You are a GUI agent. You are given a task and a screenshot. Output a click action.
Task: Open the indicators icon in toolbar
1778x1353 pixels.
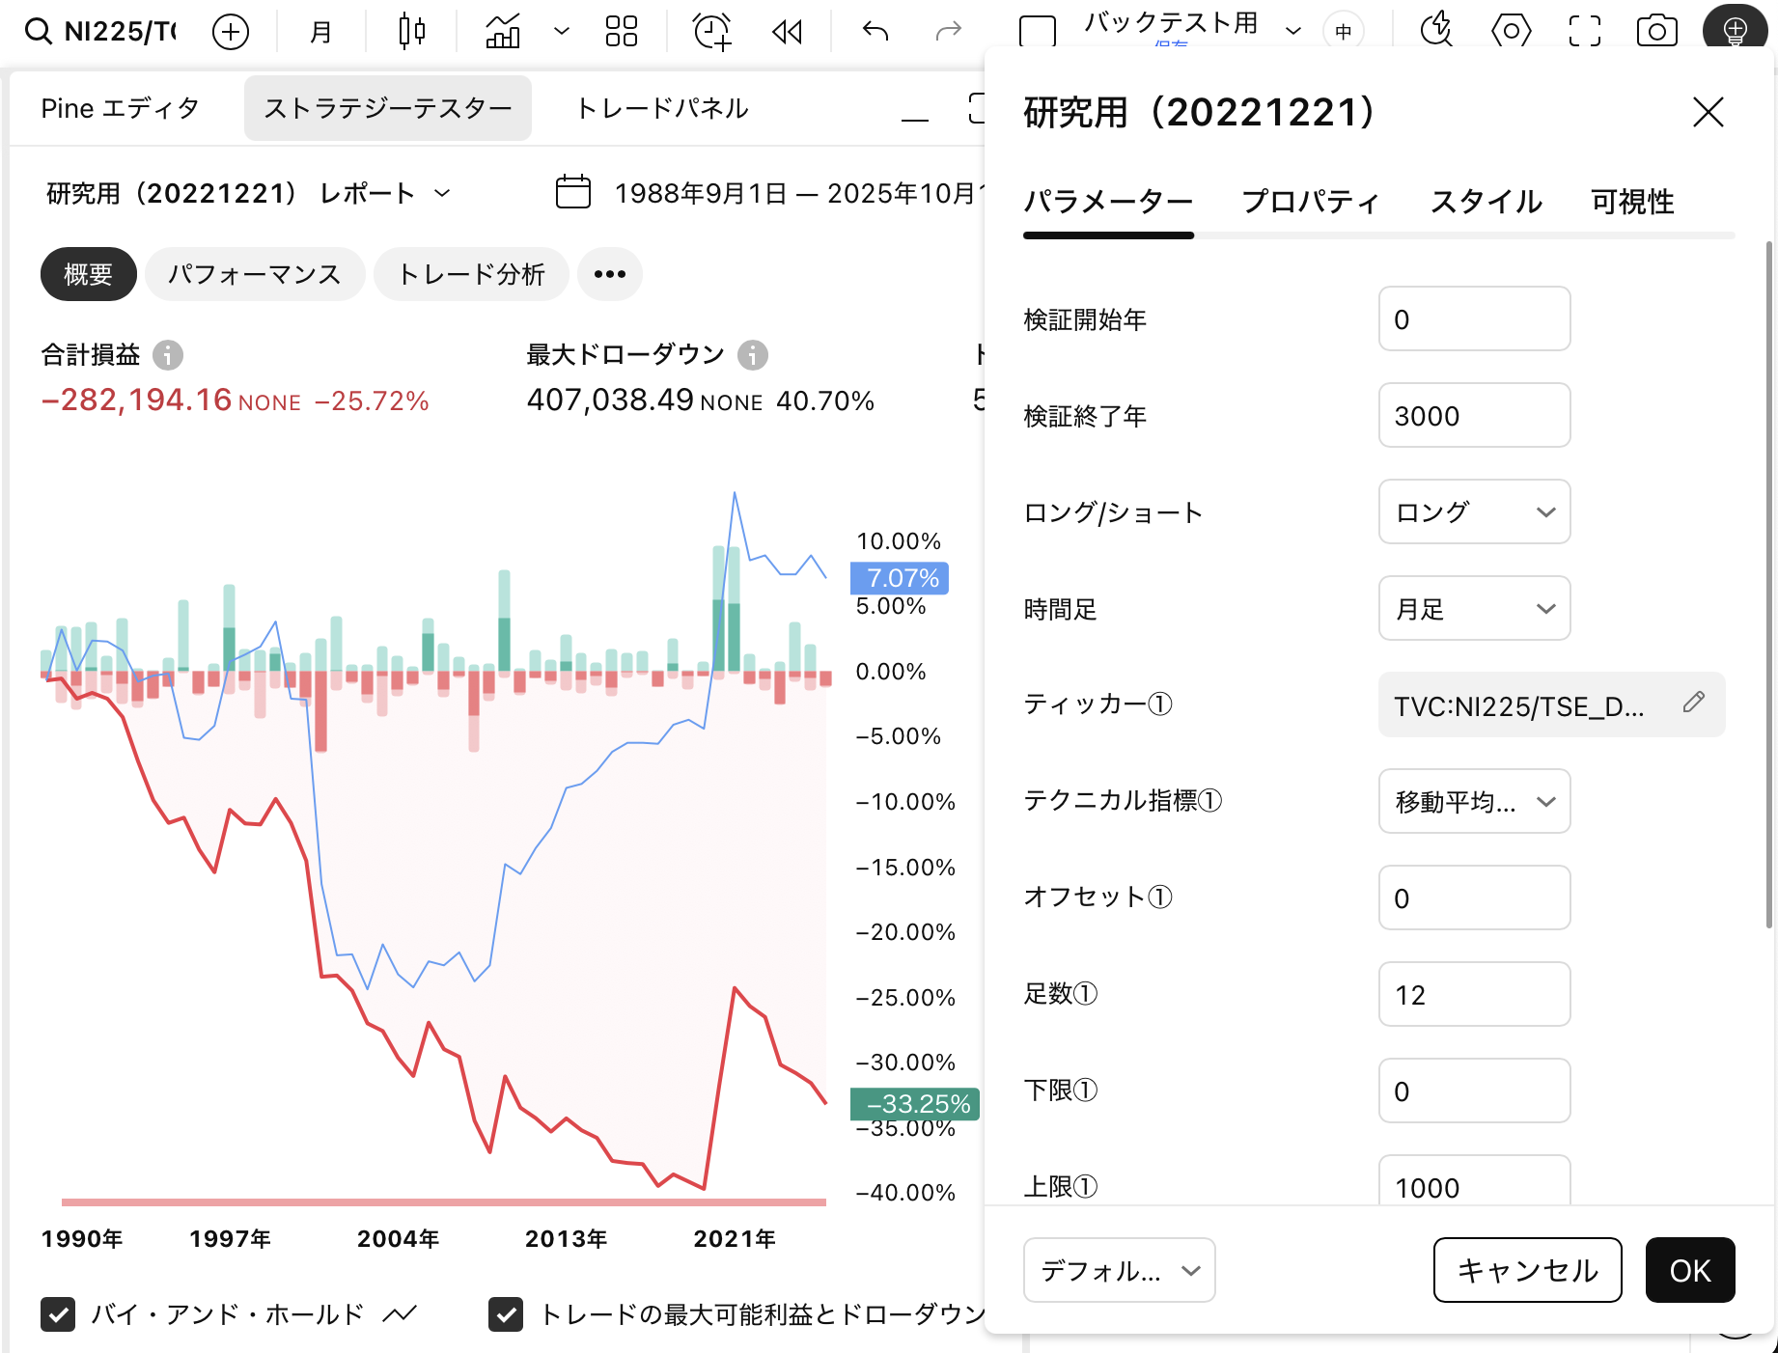(503, 32)
